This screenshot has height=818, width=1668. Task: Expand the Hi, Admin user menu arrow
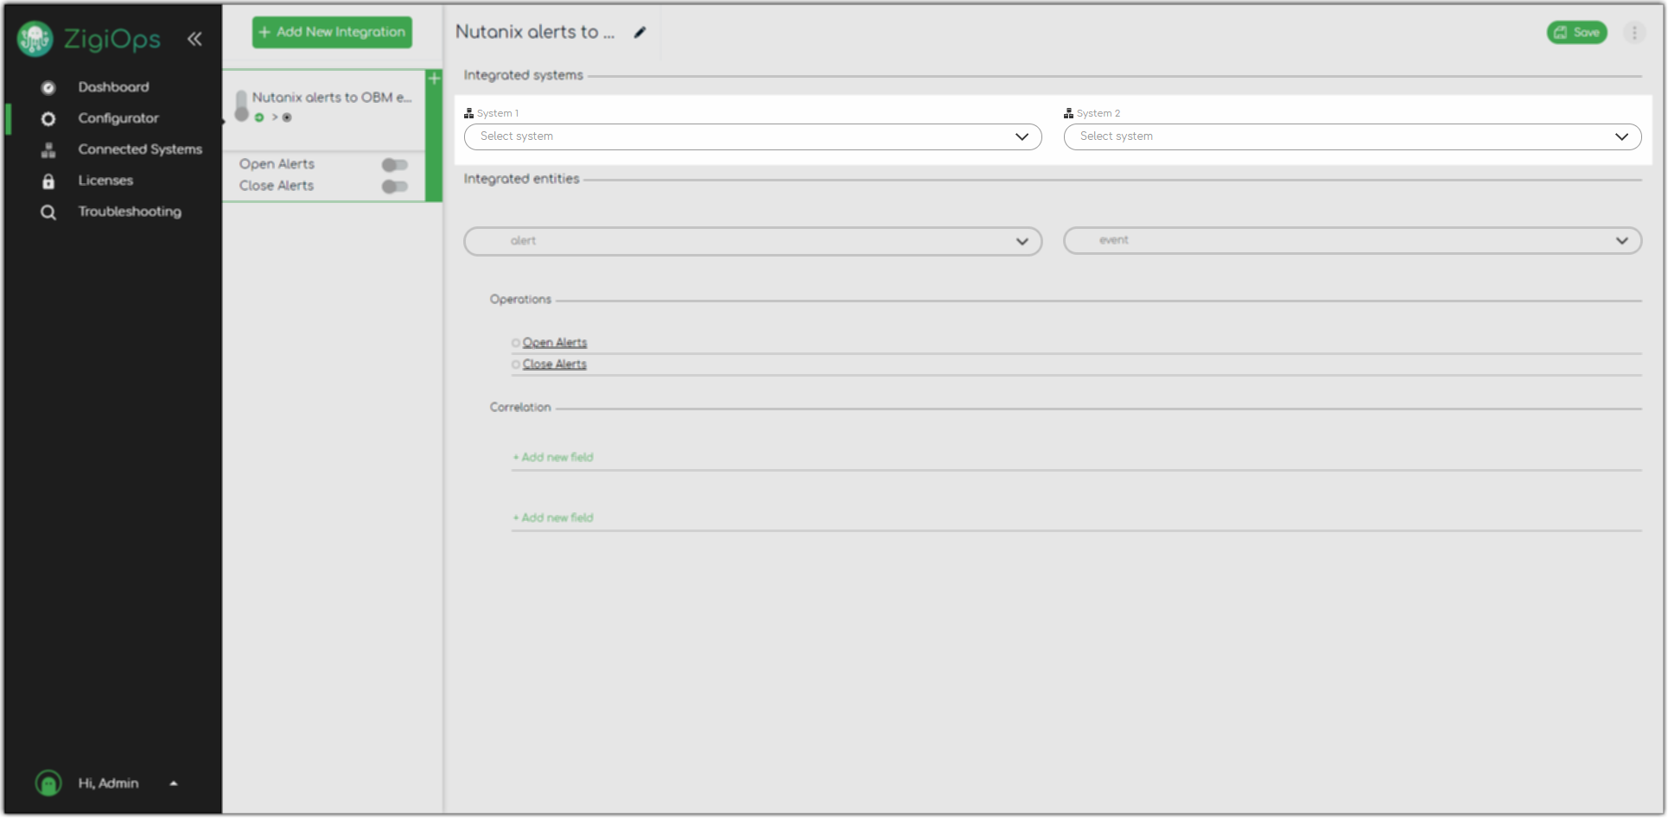(174, 783)
